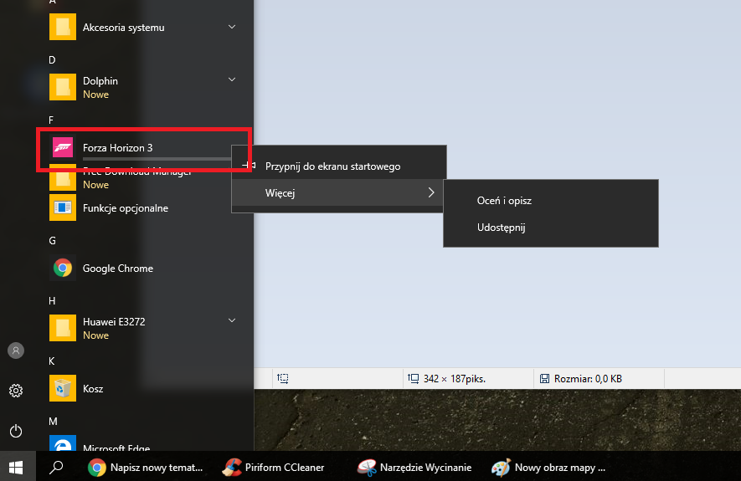The height and width of the screenshot is (481, 741).
Task: Expand the Huawei E3272 folder chevron
Action: [x=232, y=320]
